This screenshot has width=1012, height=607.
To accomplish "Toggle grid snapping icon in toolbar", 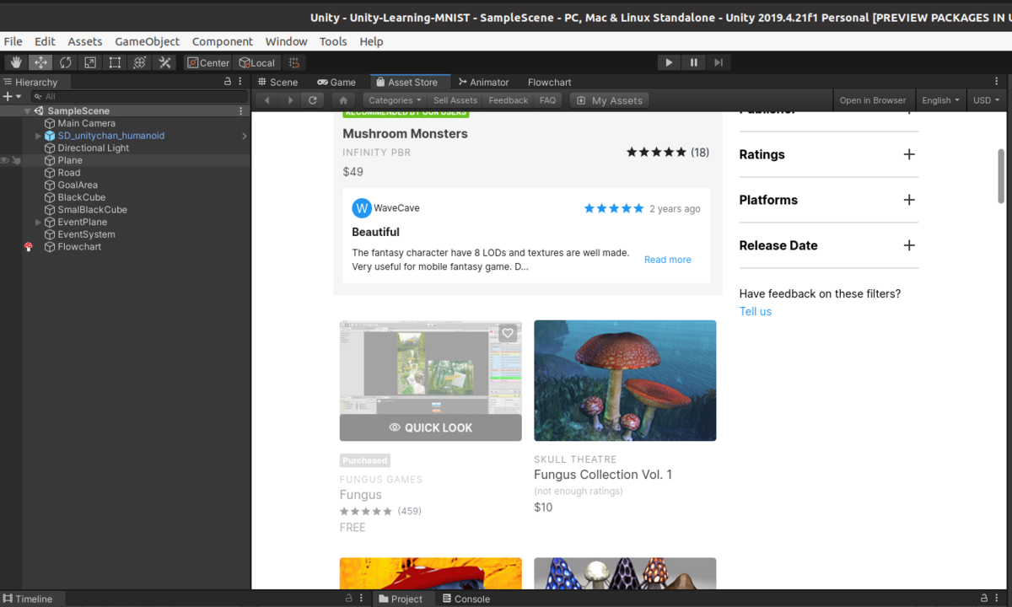I will [x=293, y=62].
